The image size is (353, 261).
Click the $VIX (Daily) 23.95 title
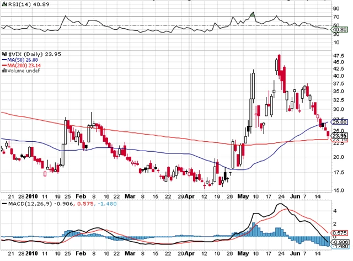pos(35,54)
